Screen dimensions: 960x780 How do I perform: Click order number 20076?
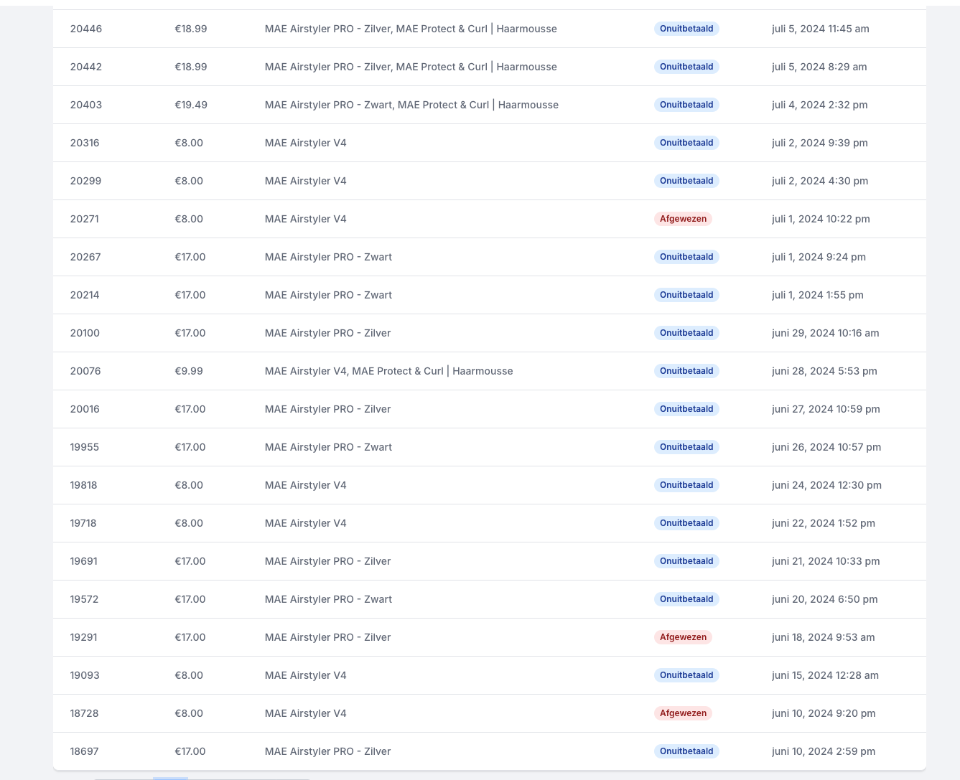coord(85,371)
